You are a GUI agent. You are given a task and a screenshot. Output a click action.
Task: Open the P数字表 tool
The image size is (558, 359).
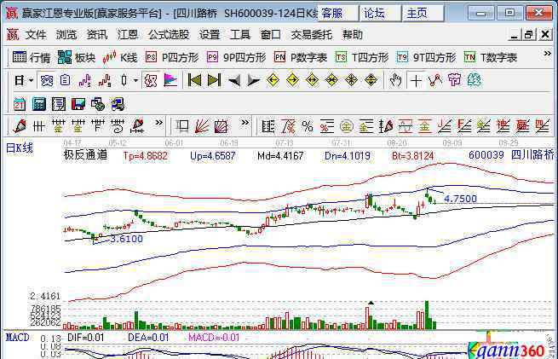(301, 57)
